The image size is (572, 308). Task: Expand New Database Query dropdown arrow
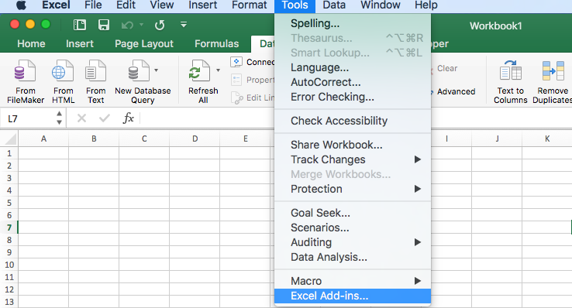point(156,70)
